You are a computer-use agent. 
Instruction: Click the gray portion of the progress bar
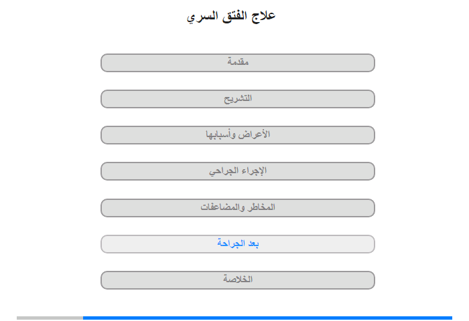coord(50,318)
